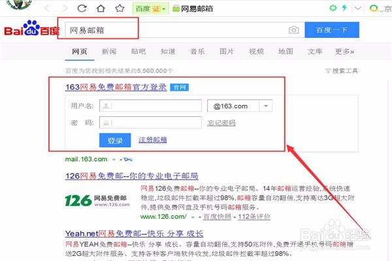Open 百度快照 cached page link
Screen dimensions: 392x261
(x=217, y=217)
